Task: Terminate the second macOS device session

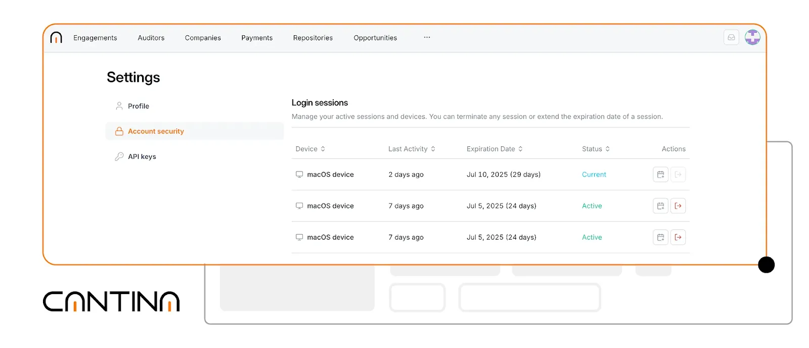Action: coord(678,206)
